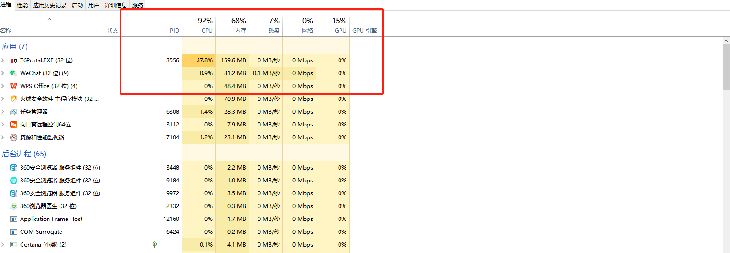Switch to the 性能 tab
The image size is (730, 253).
22,5
